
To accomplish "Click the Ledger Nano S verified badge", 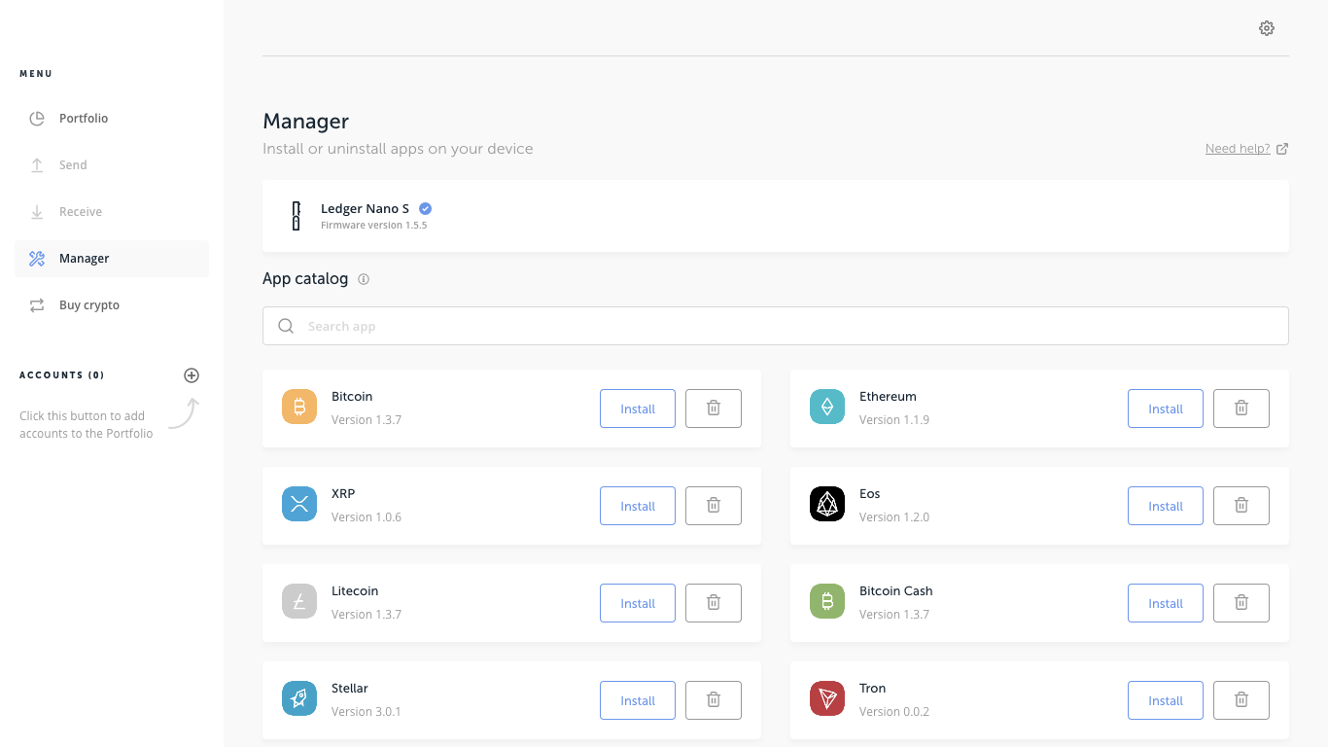I will click(426, 208).
